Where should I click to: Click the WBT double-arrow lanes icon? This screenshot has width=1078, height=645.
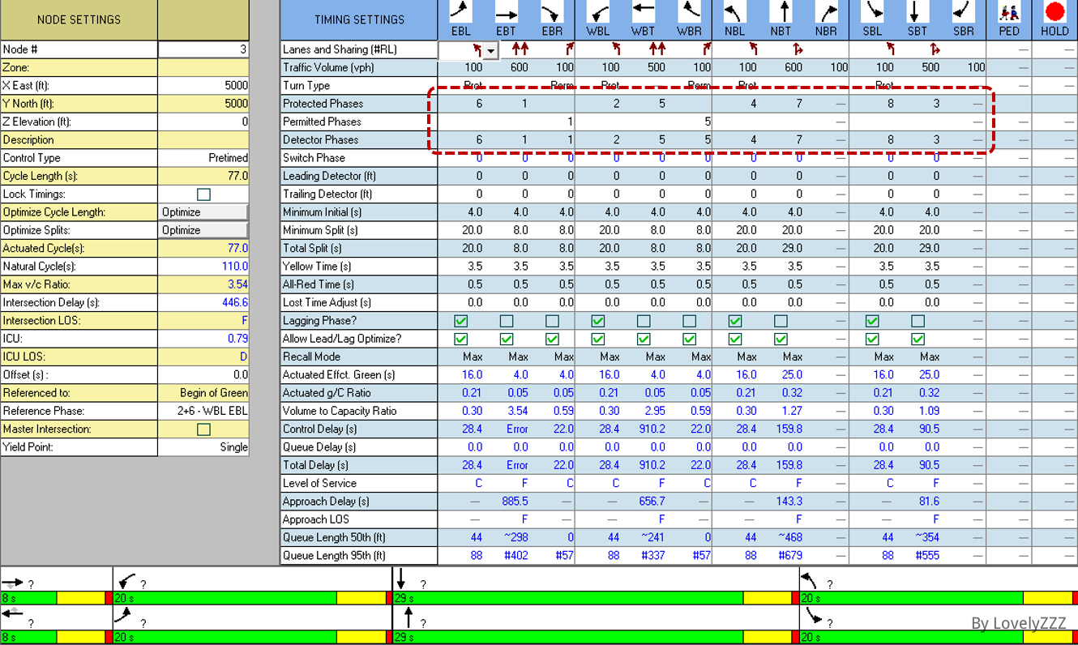click(x=657, y=49)
